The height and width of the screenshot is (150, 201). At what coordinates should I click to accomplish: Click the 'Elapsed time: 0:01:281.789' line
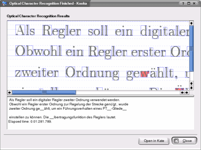pos(30,122)
